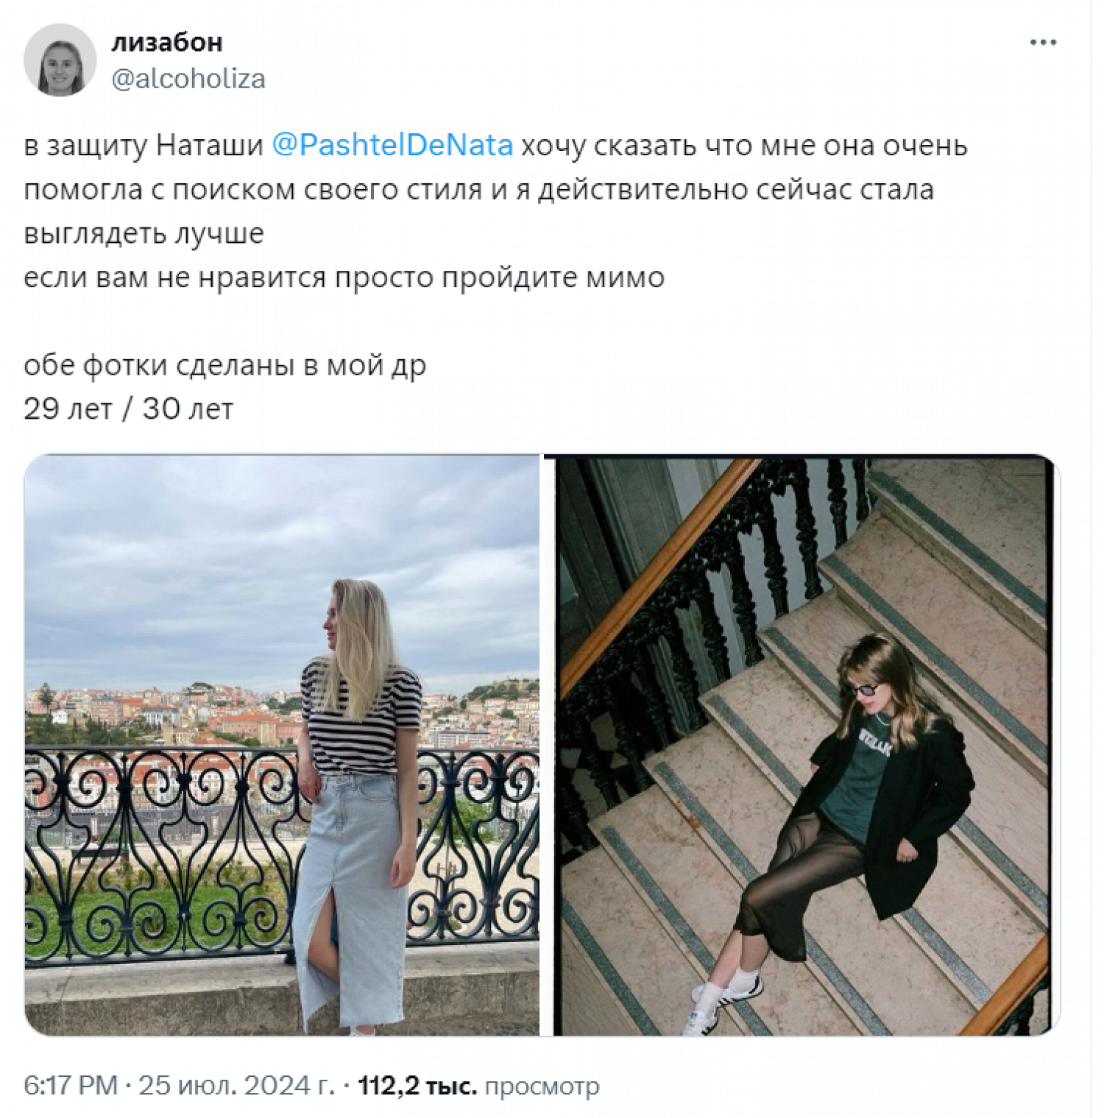Click the white sneakers in right photo
The width and height of the screenshot is (1104, 1118).
coord(718,1001)
